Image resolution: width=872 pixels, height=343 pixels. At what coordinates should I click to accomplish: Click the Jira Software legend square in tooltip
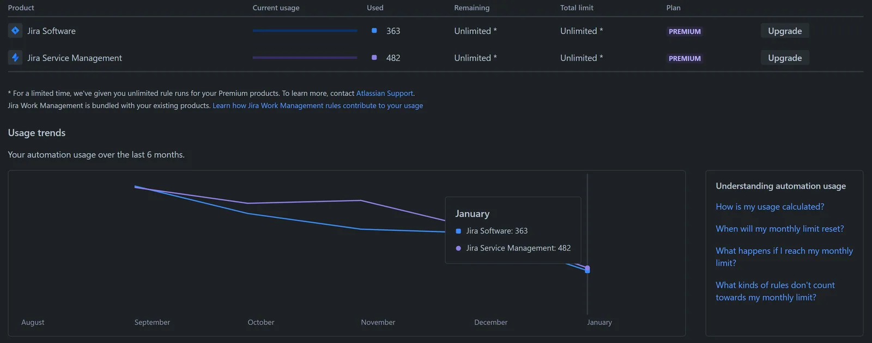[x=458, y=231]
